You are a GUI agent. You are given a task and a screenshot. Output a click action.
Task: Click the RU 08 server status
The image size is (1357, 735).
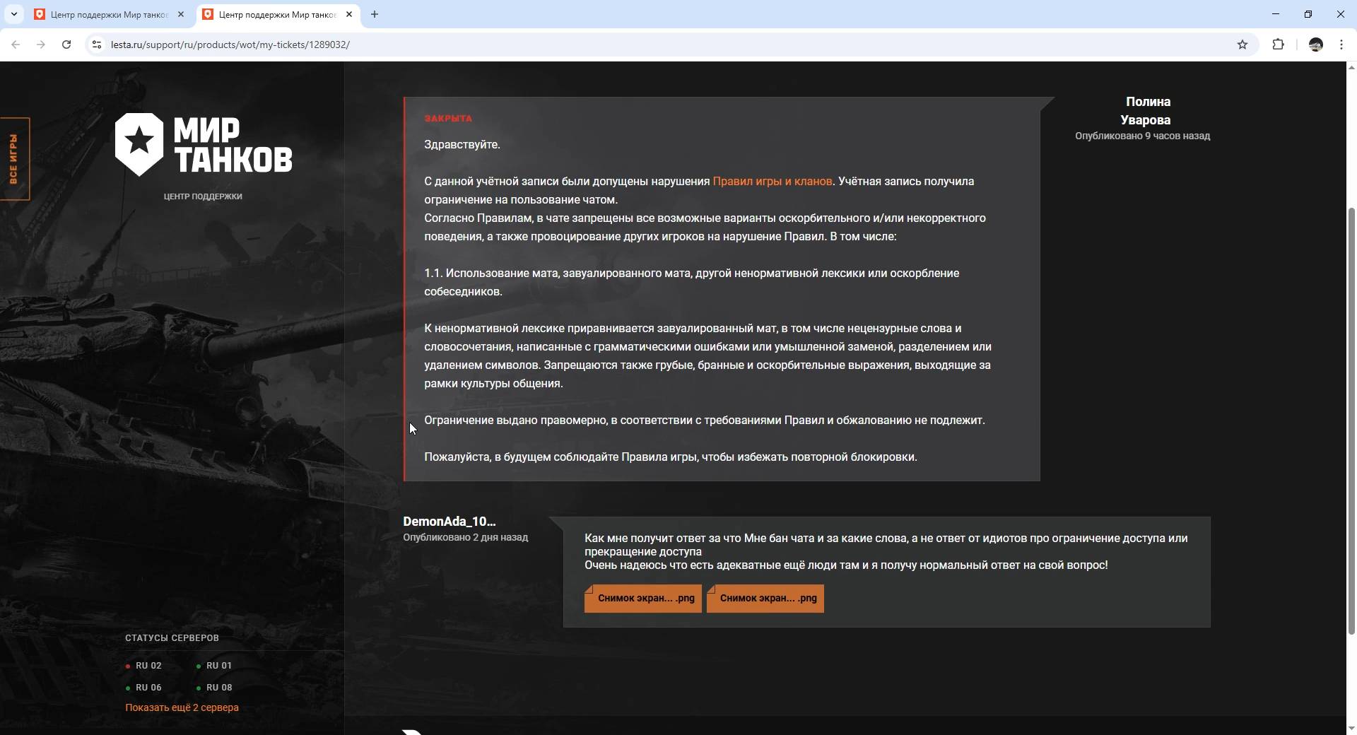coord(214,688)
